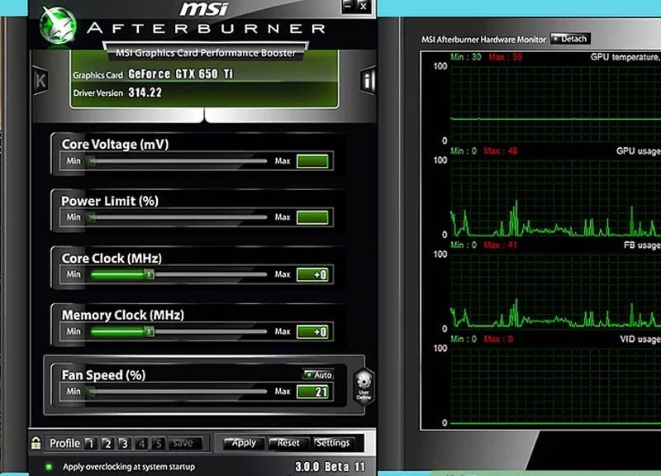This screenshot has height=476, width=661.
Task: Click the Power Limit value box
Action: [312, 217]
